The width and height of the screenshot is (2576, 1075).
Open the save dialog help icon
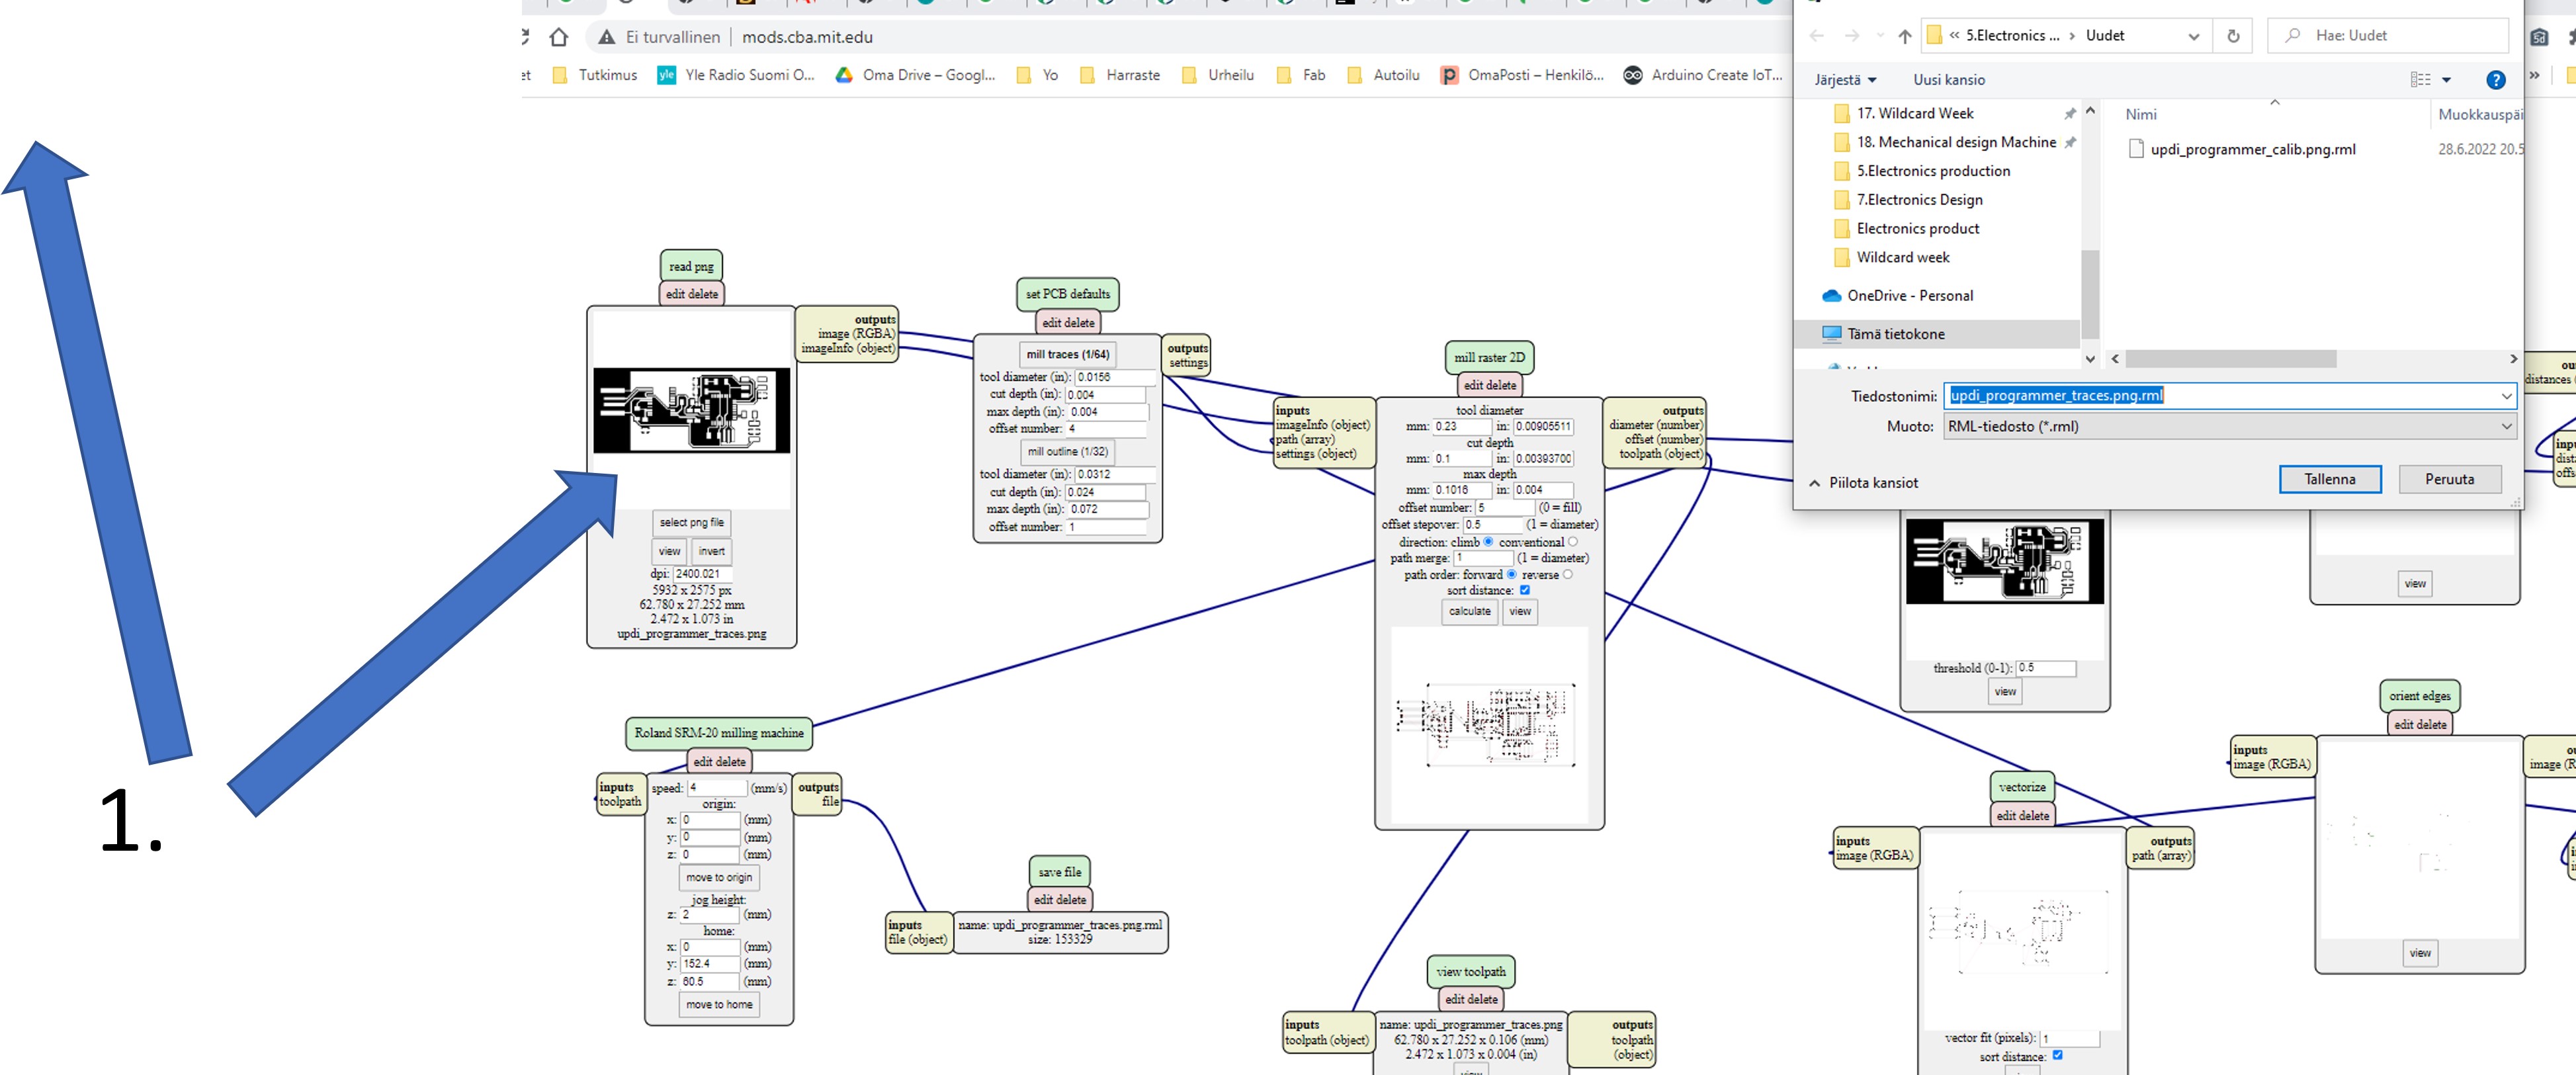[x=2495, y=80]
